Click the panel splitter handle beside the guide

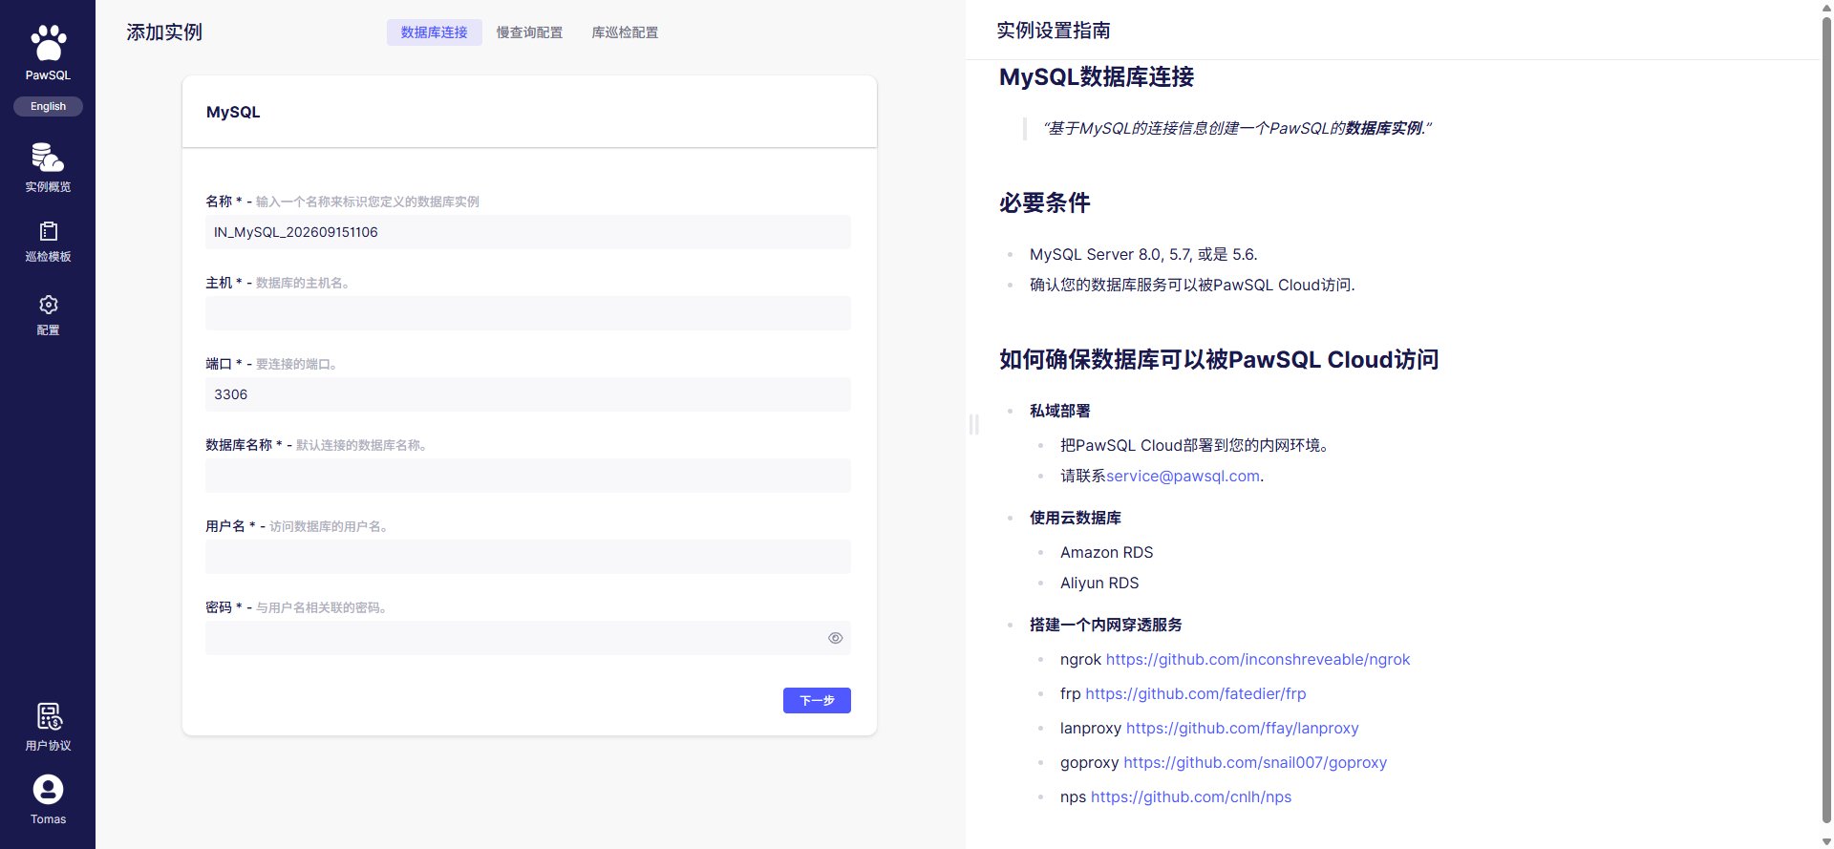[x=973, y=424]
